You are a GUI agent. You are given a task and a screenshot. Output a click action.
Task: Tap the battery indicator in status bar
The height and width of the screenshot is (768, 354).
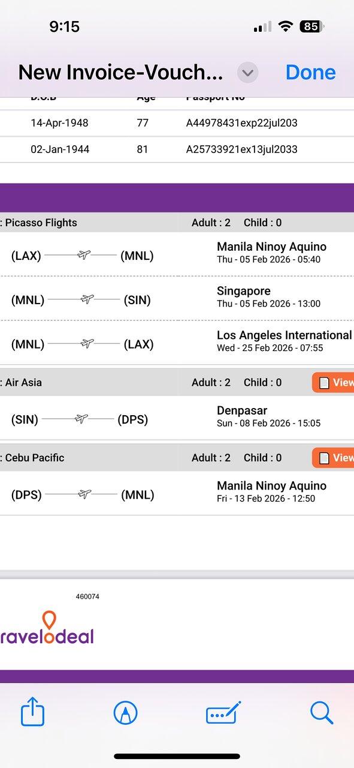[311, 26]
